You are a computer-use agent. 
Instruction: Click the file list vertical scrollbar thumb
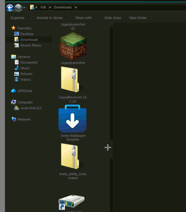112,149
